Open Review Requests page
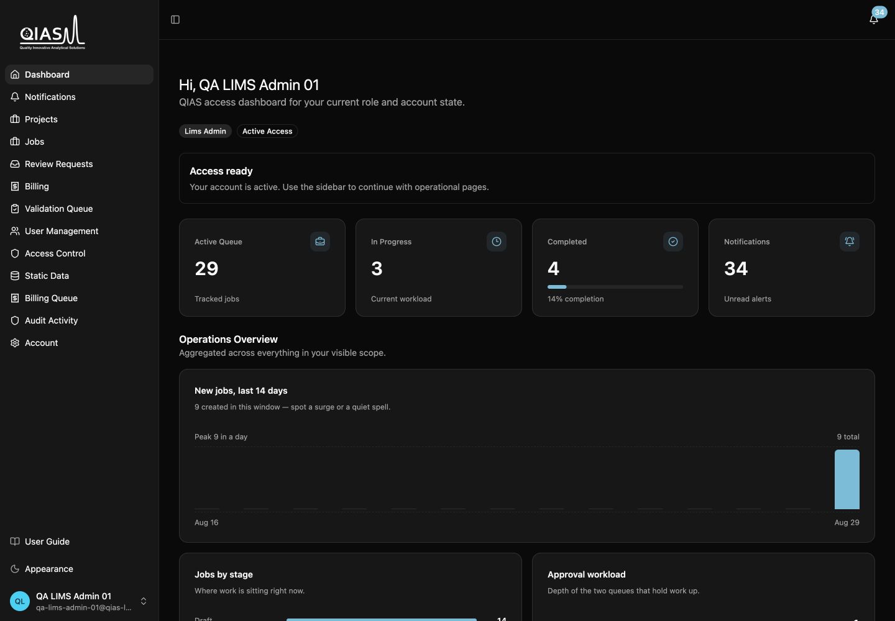This screenshot has width=895, height=621. (79, 164)
